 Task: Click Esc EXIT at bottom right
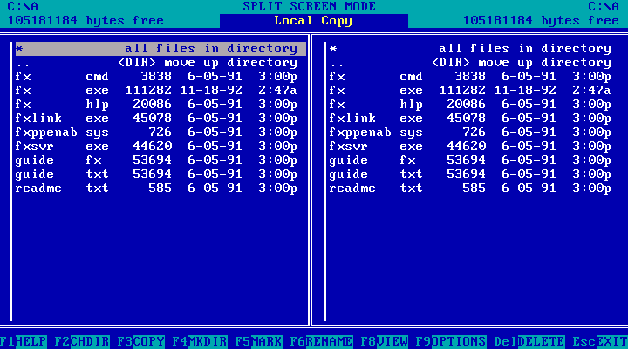600,341
